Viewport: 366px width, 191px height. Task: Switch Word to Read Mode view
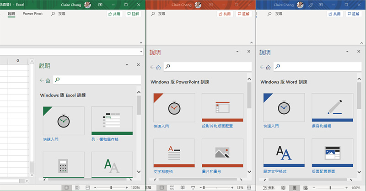pos(283,188)
